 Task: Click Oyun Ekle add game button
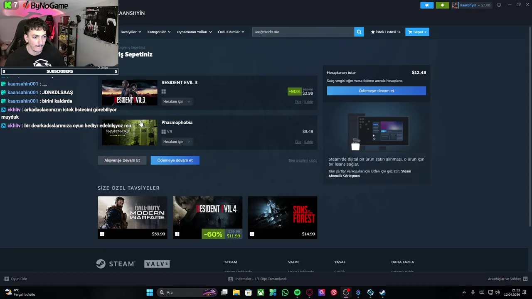[x=15, y=279]
